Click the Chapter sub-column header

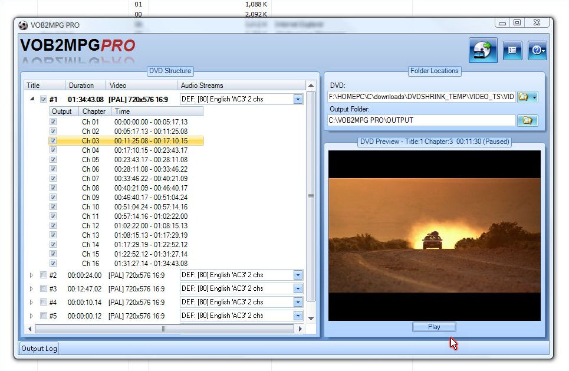[95, 111]
